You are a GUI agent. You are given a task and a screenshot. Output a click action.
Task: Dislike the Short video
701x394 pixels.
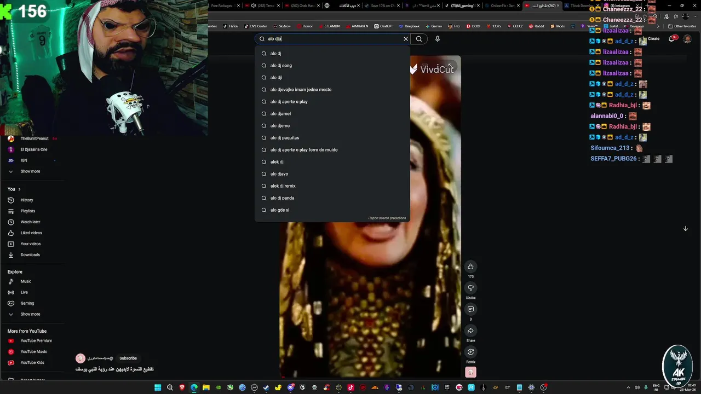coord(470,288)
